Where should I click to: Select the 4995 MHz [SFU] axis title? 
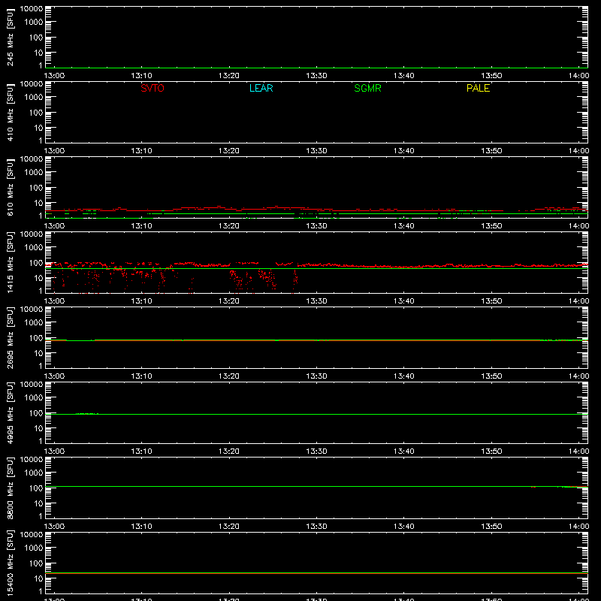coord(10,412)
